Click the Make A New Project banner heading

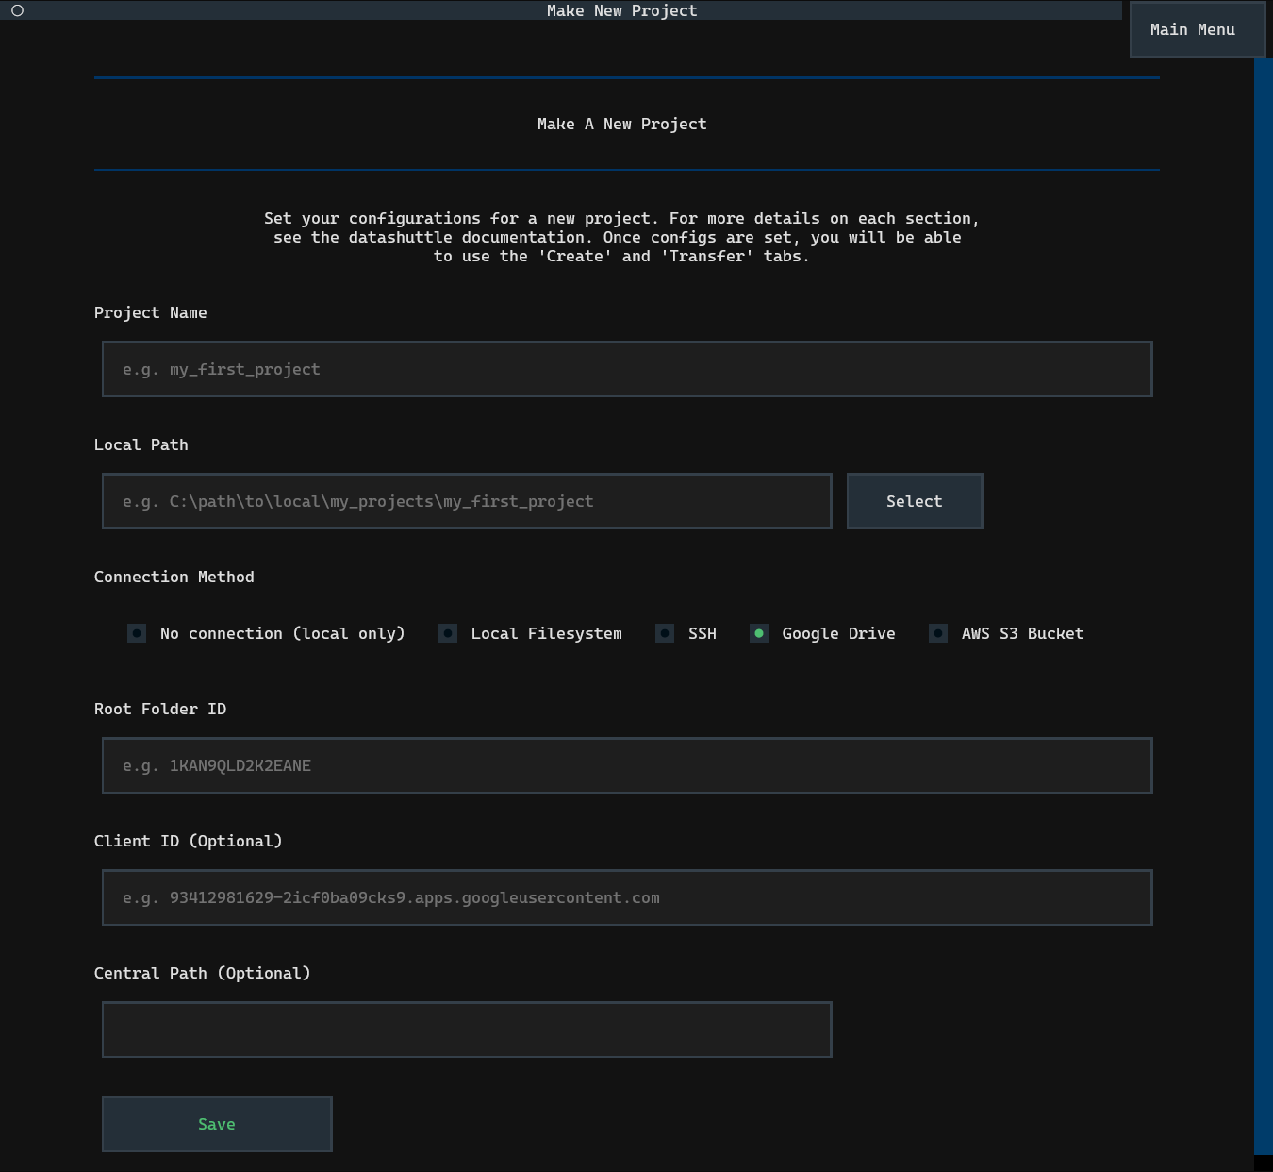[621, 124]
